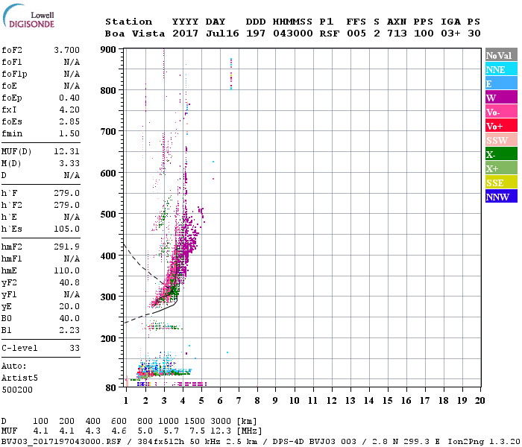Click the yF2 value 40.8
522x447 pixels.
click(x=69, y=282)
